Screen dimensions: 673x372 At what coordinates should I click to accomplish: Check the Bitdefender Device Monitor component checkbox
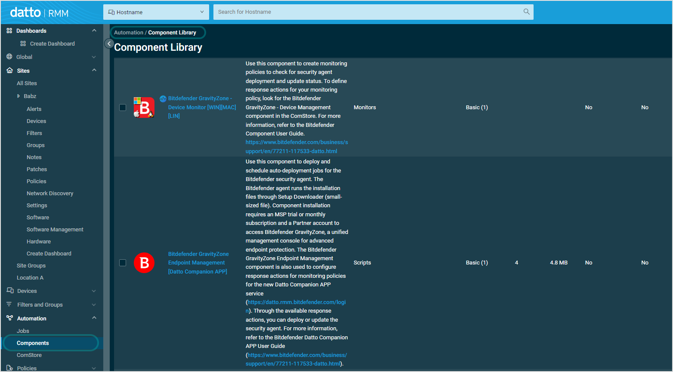tap(123, 108)
